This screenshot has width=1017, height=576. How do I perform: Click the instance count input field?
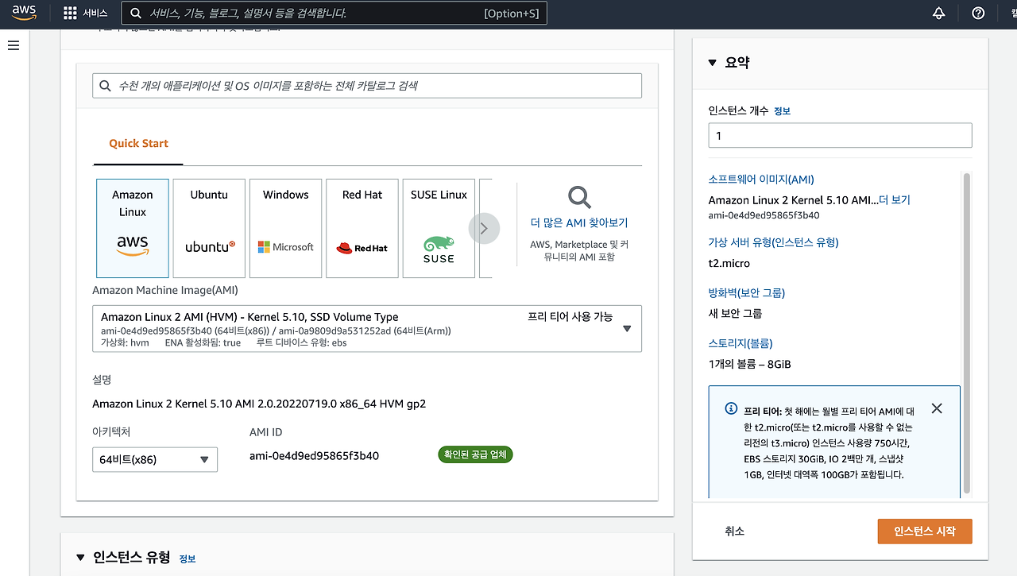(840, 135)
